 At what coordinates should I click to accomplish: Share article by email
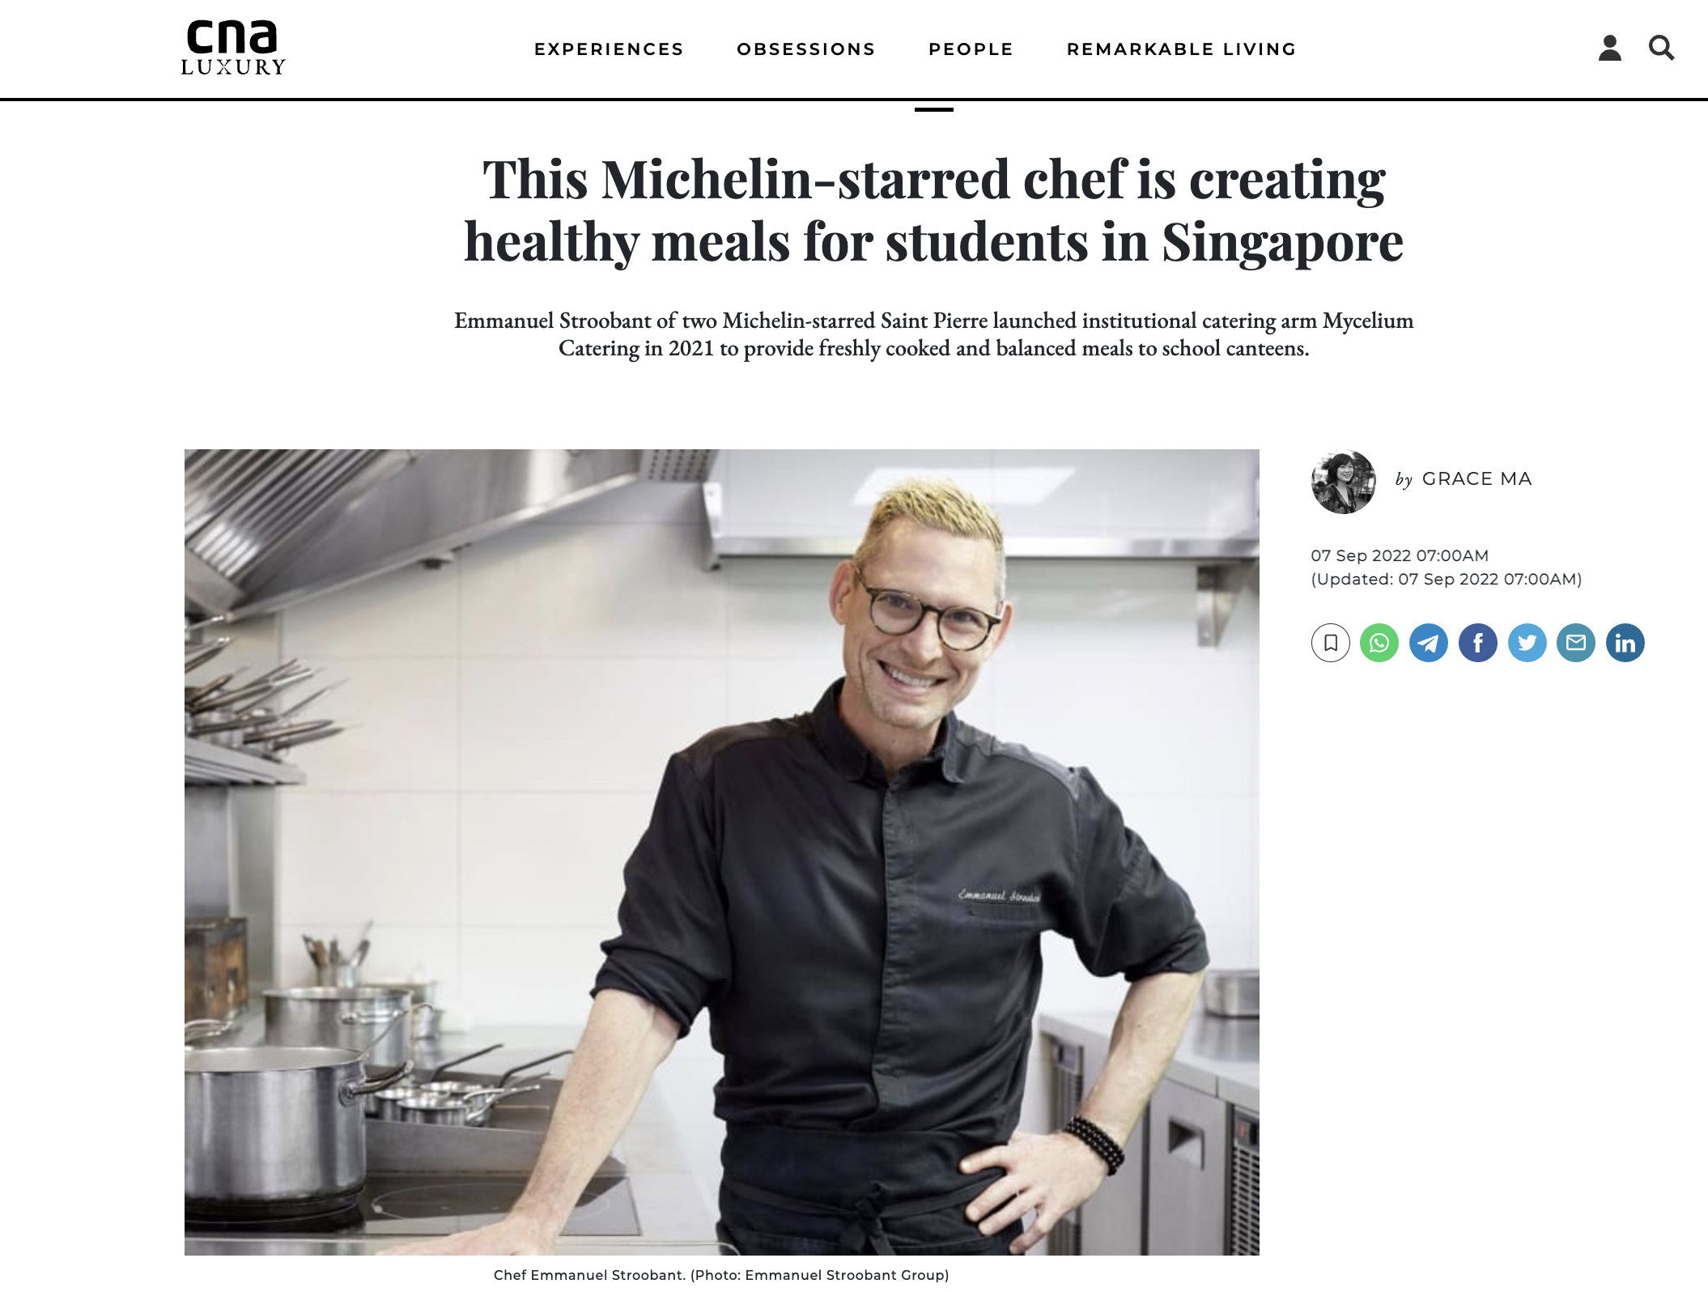point(1576,643)
